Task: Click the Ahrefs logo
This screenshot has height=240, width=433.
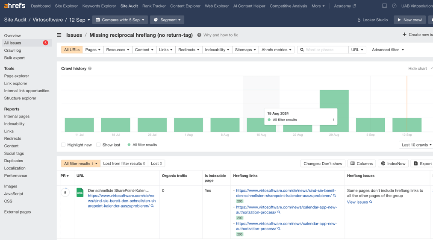Action: point(15,6)
